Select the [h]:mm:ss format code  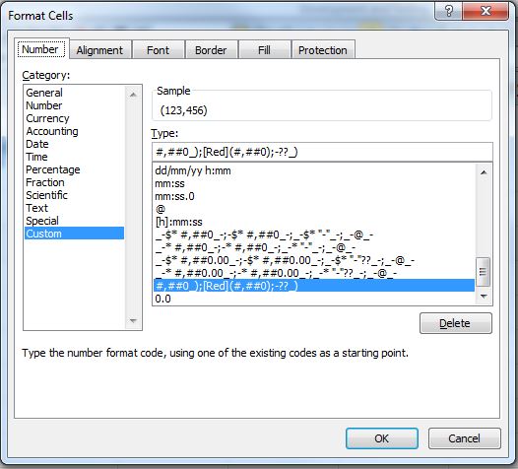click(178, 222)
